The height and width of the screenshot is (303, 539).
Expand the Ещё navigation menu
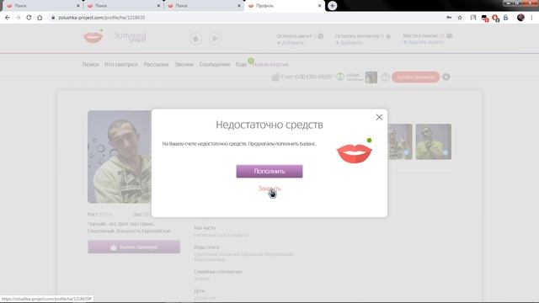coord(241,64)
